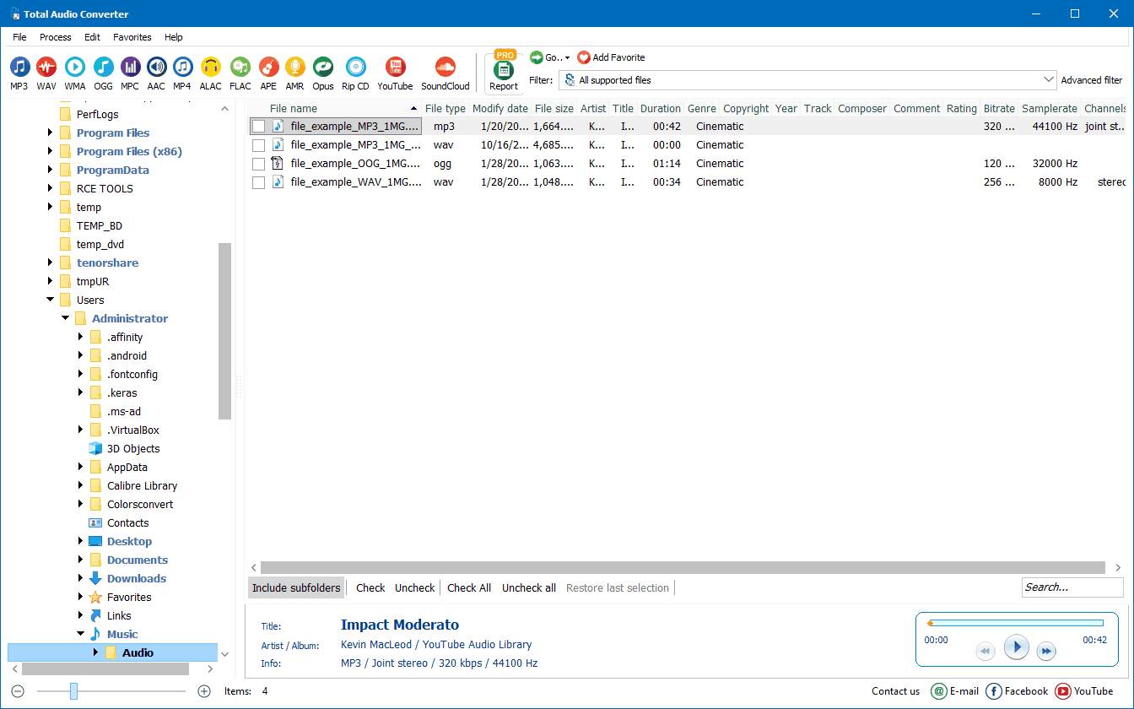Viewport: 1134px width, 709px height.
Task: Open the Process menu
Action: pos(56,37)
